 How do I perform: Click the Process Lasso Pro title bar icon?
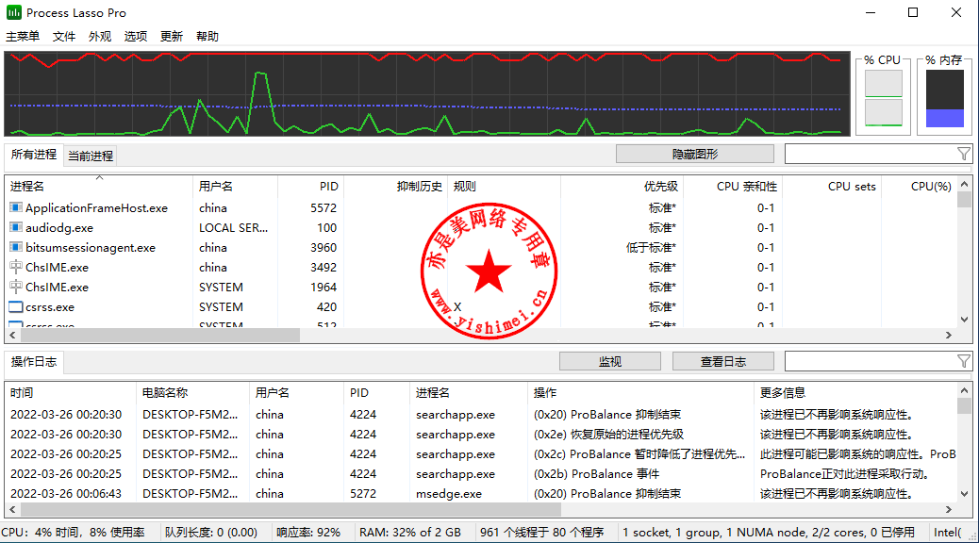[14, 12]
